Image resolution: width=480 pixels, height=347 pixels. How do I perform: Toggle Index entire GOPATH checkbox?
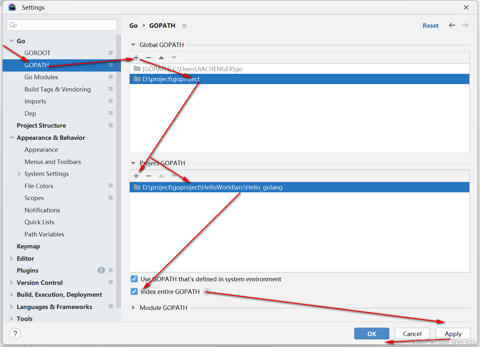[x=134, y=292]
